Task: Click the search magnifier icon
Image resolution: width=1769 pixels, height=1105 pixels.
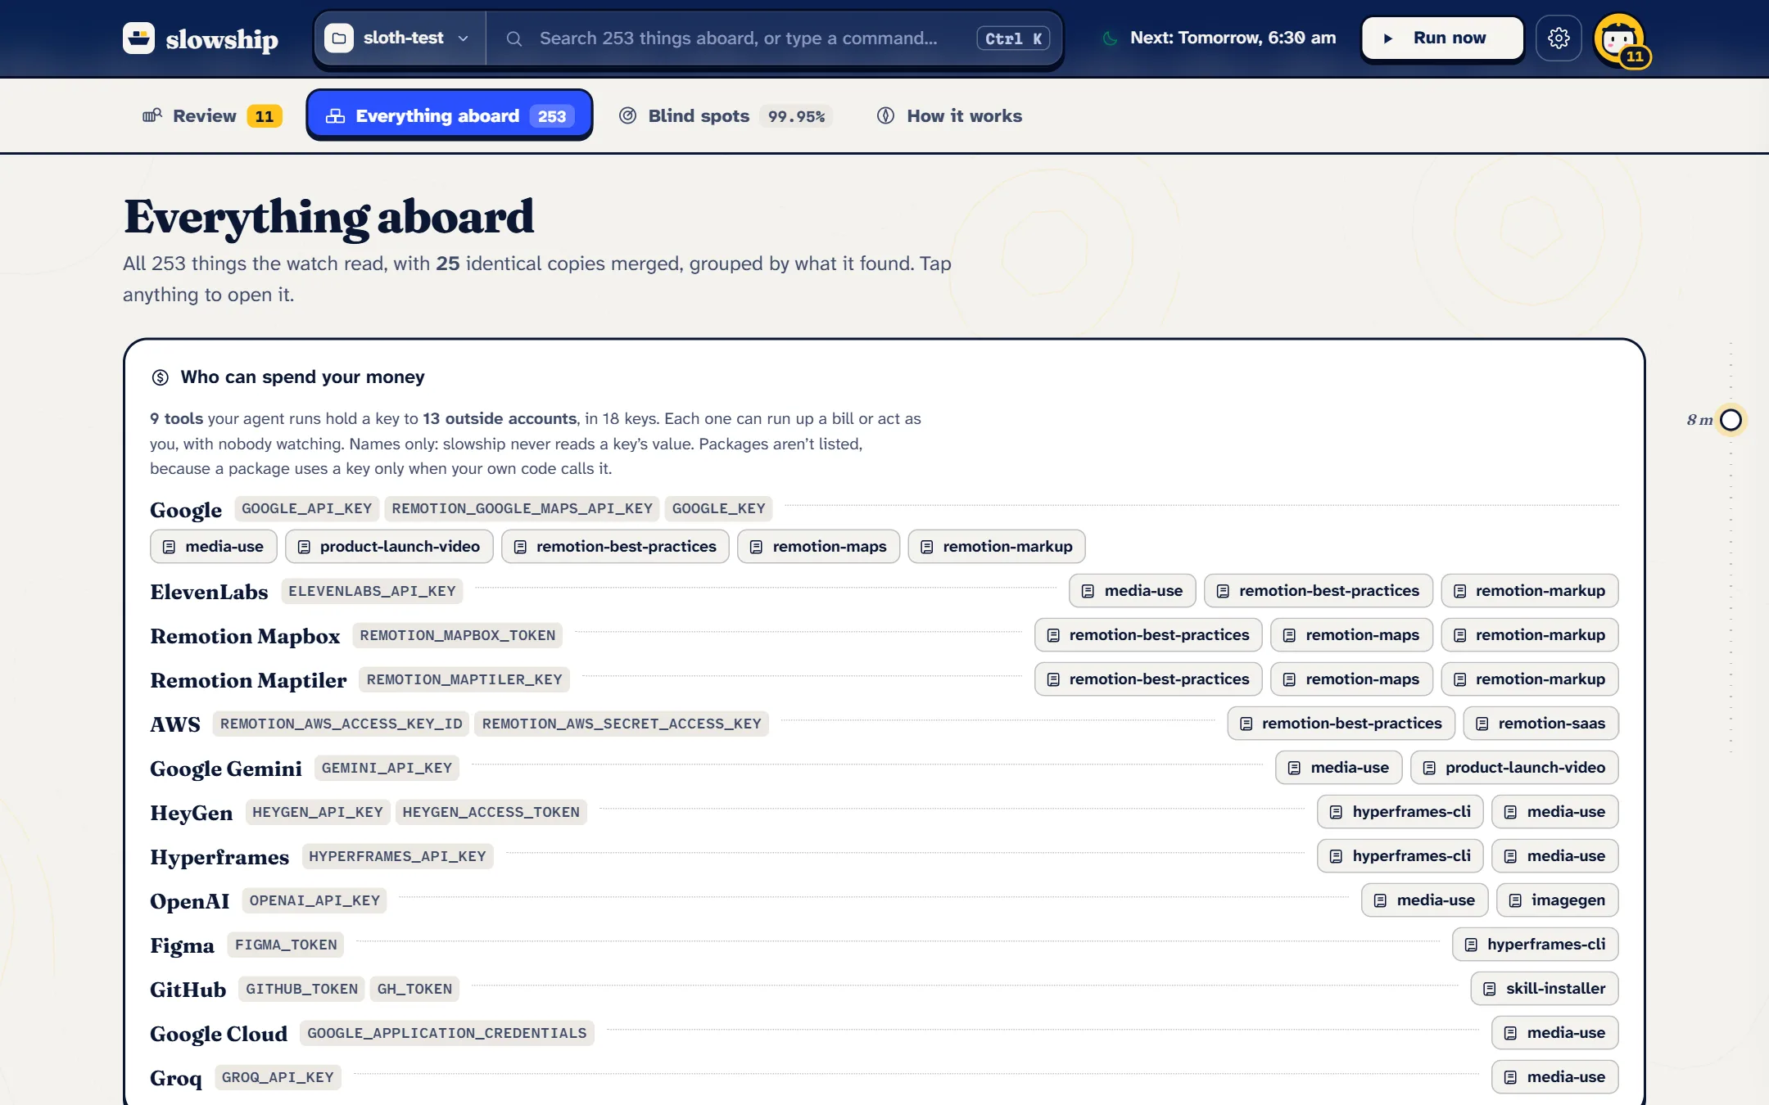Action: 514,38
